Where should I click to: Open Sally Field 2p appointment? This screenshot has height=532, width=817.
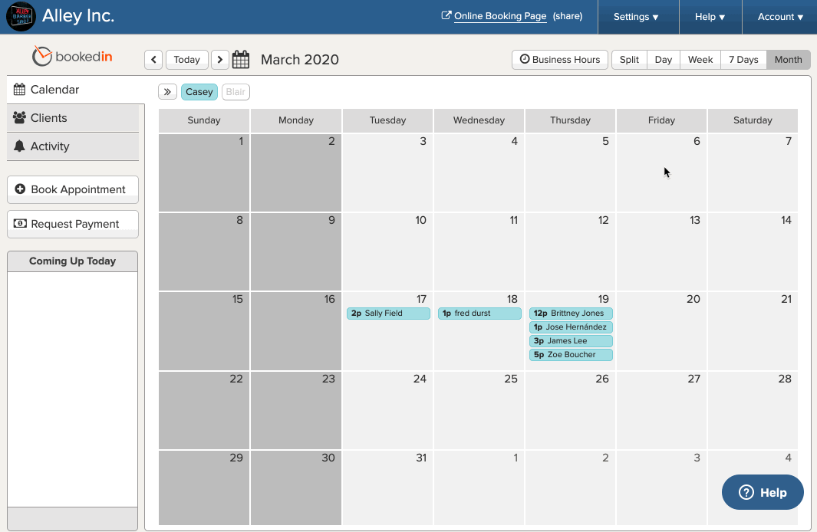pyautogui.click(x=388, y=314)
